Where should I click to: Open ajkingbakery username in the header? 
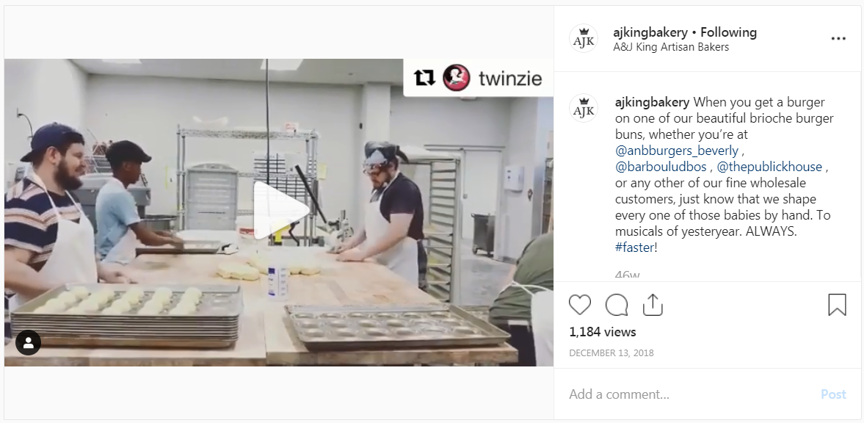(x=650, y=32)
